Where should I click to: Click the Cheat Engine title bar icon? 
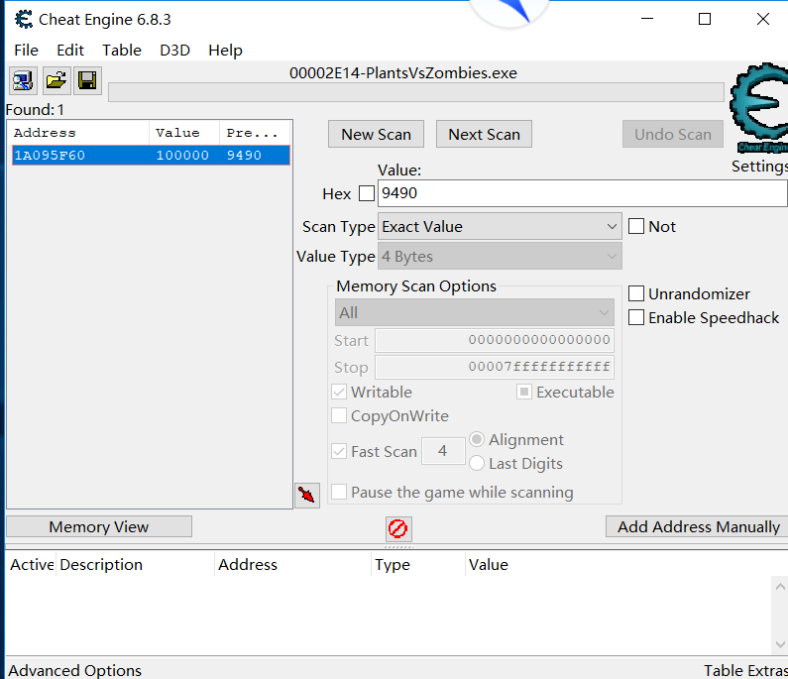point(23,19)
